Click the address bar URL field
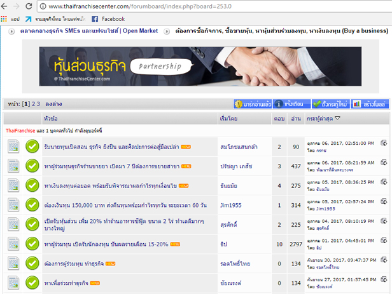The image size is (392, 294). point(215,6)
